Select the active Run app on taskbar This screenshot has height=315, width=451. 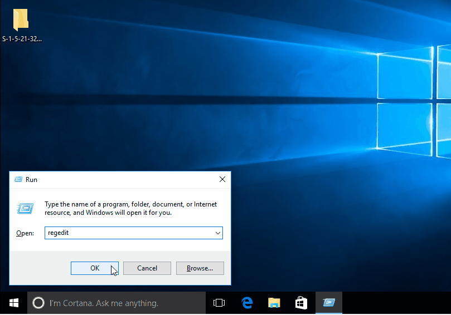point(328,303)
